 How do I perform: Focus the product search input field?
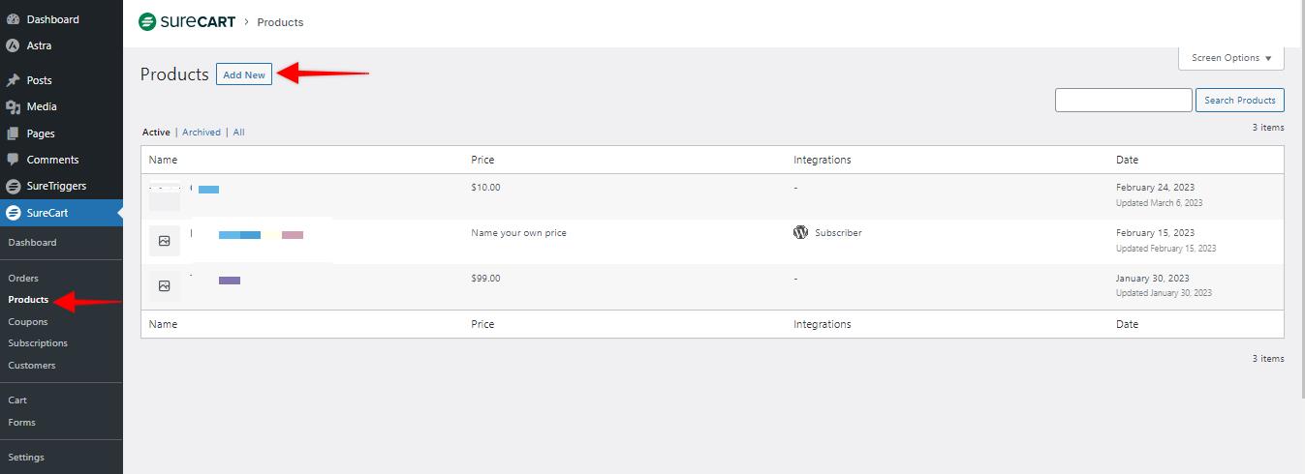[x=1123, y=100]
